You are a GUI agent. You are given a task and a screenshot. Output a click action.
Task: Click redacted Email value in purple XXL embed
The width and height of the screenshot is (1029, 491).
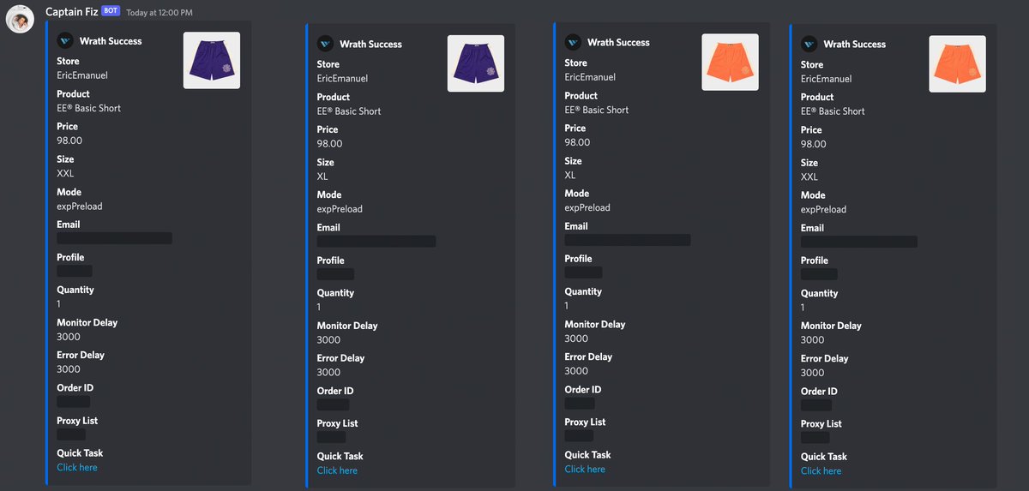(115, 238)
